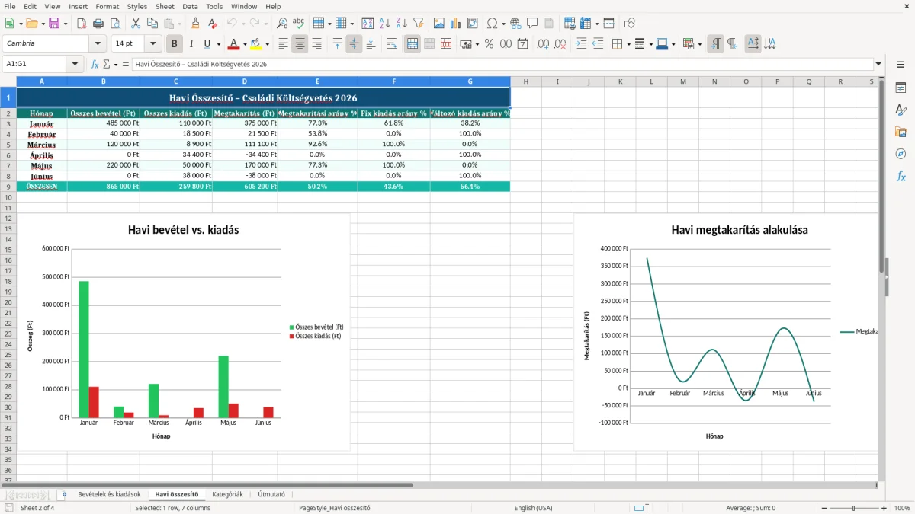Open Print Preview

[114, 24]
